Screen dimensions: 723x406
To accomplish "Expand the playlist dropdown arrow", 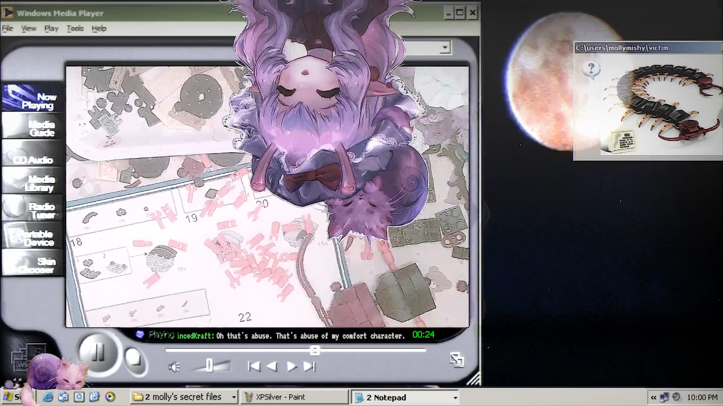I will [445, 48].
